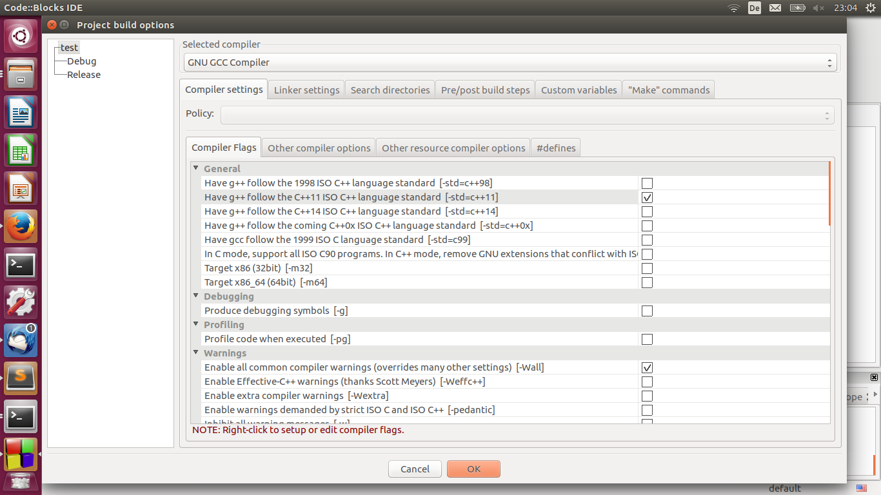Select the Debug build target
This screenshot has height=495, width=881.
(x=81, y=61)
